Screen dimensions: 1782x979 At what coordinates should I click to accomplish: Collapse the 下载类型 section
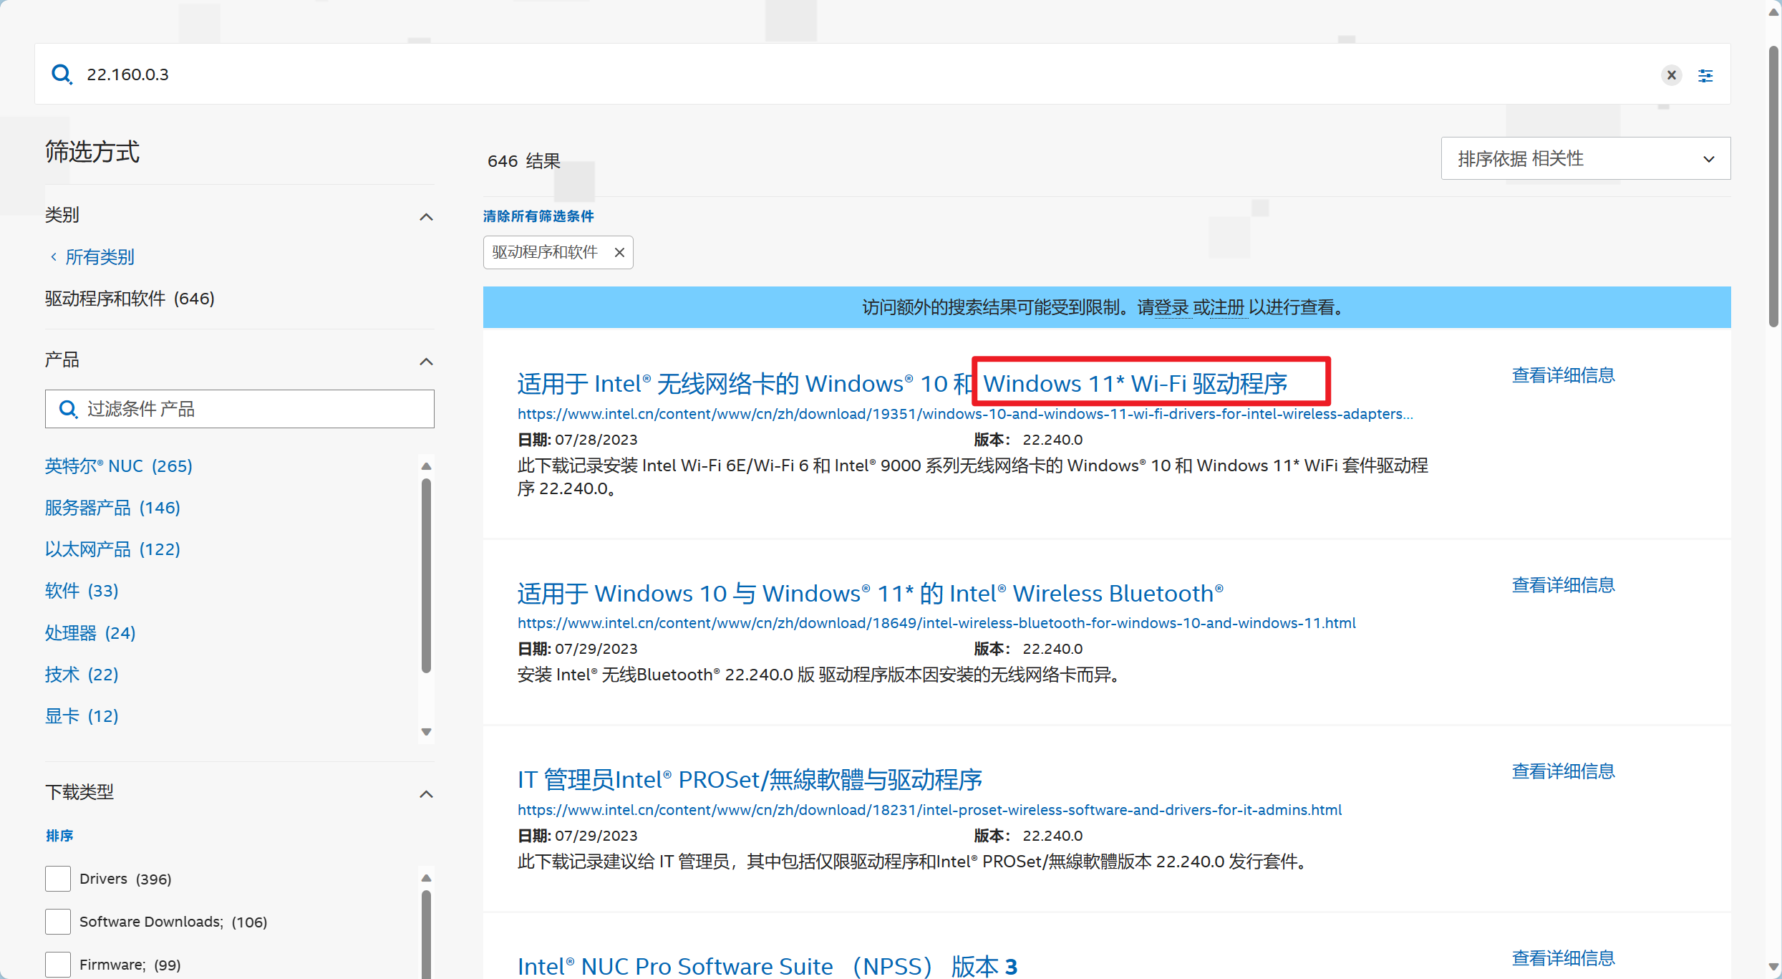(426, 794)
